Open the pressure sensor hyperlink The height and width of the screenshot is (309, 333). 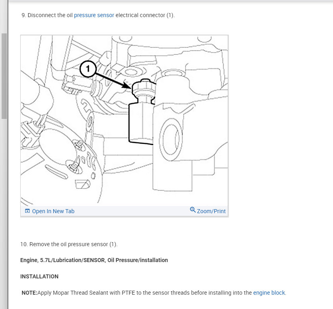(94, 15)
